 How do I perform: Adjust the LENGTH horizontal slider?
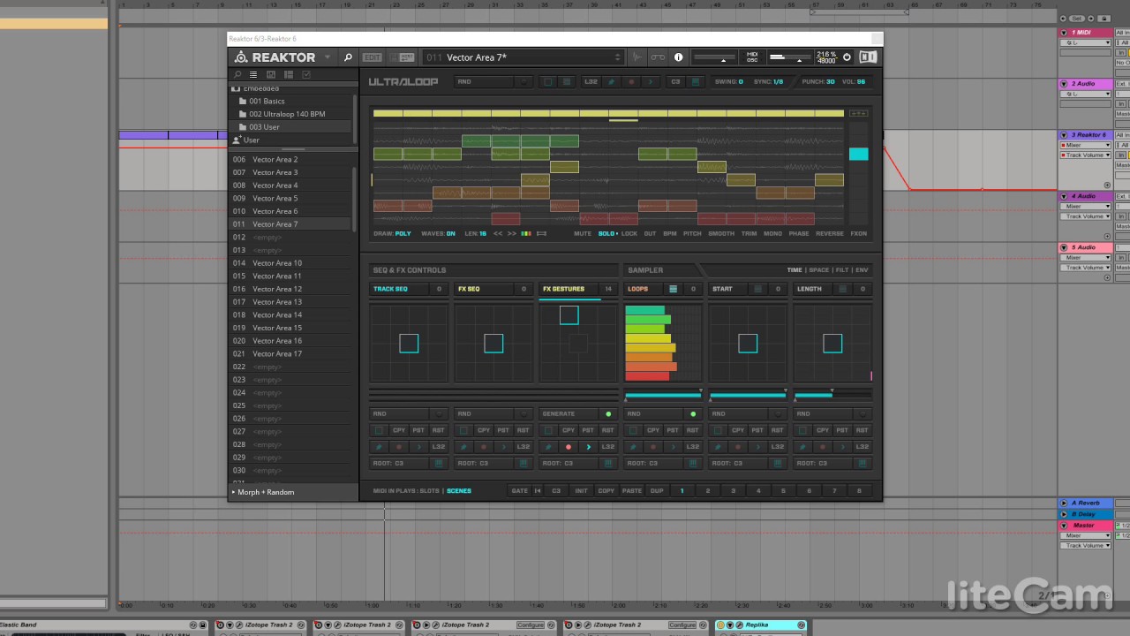point(832,395)
